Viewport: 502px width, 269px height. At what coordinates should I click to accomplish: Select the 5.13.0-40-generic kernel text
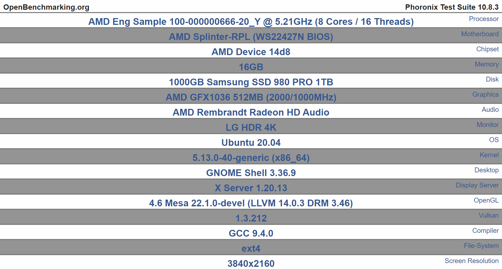pyautogui.click(x=251, y=158)
